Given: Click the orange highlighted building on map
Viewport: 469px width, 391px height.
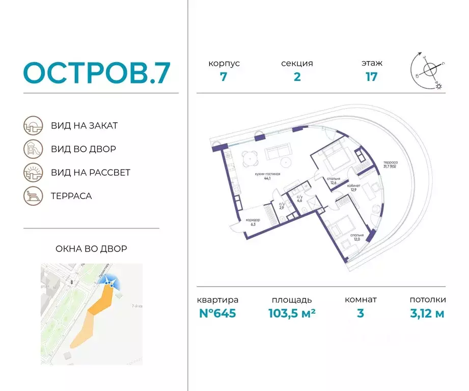Looking at the screenshot, I should (x=100, y=299).
